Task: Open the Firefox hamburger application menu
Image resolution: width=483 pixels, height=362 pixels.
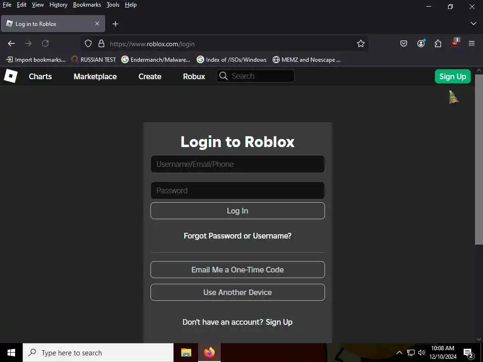Action: pos(472,44)
